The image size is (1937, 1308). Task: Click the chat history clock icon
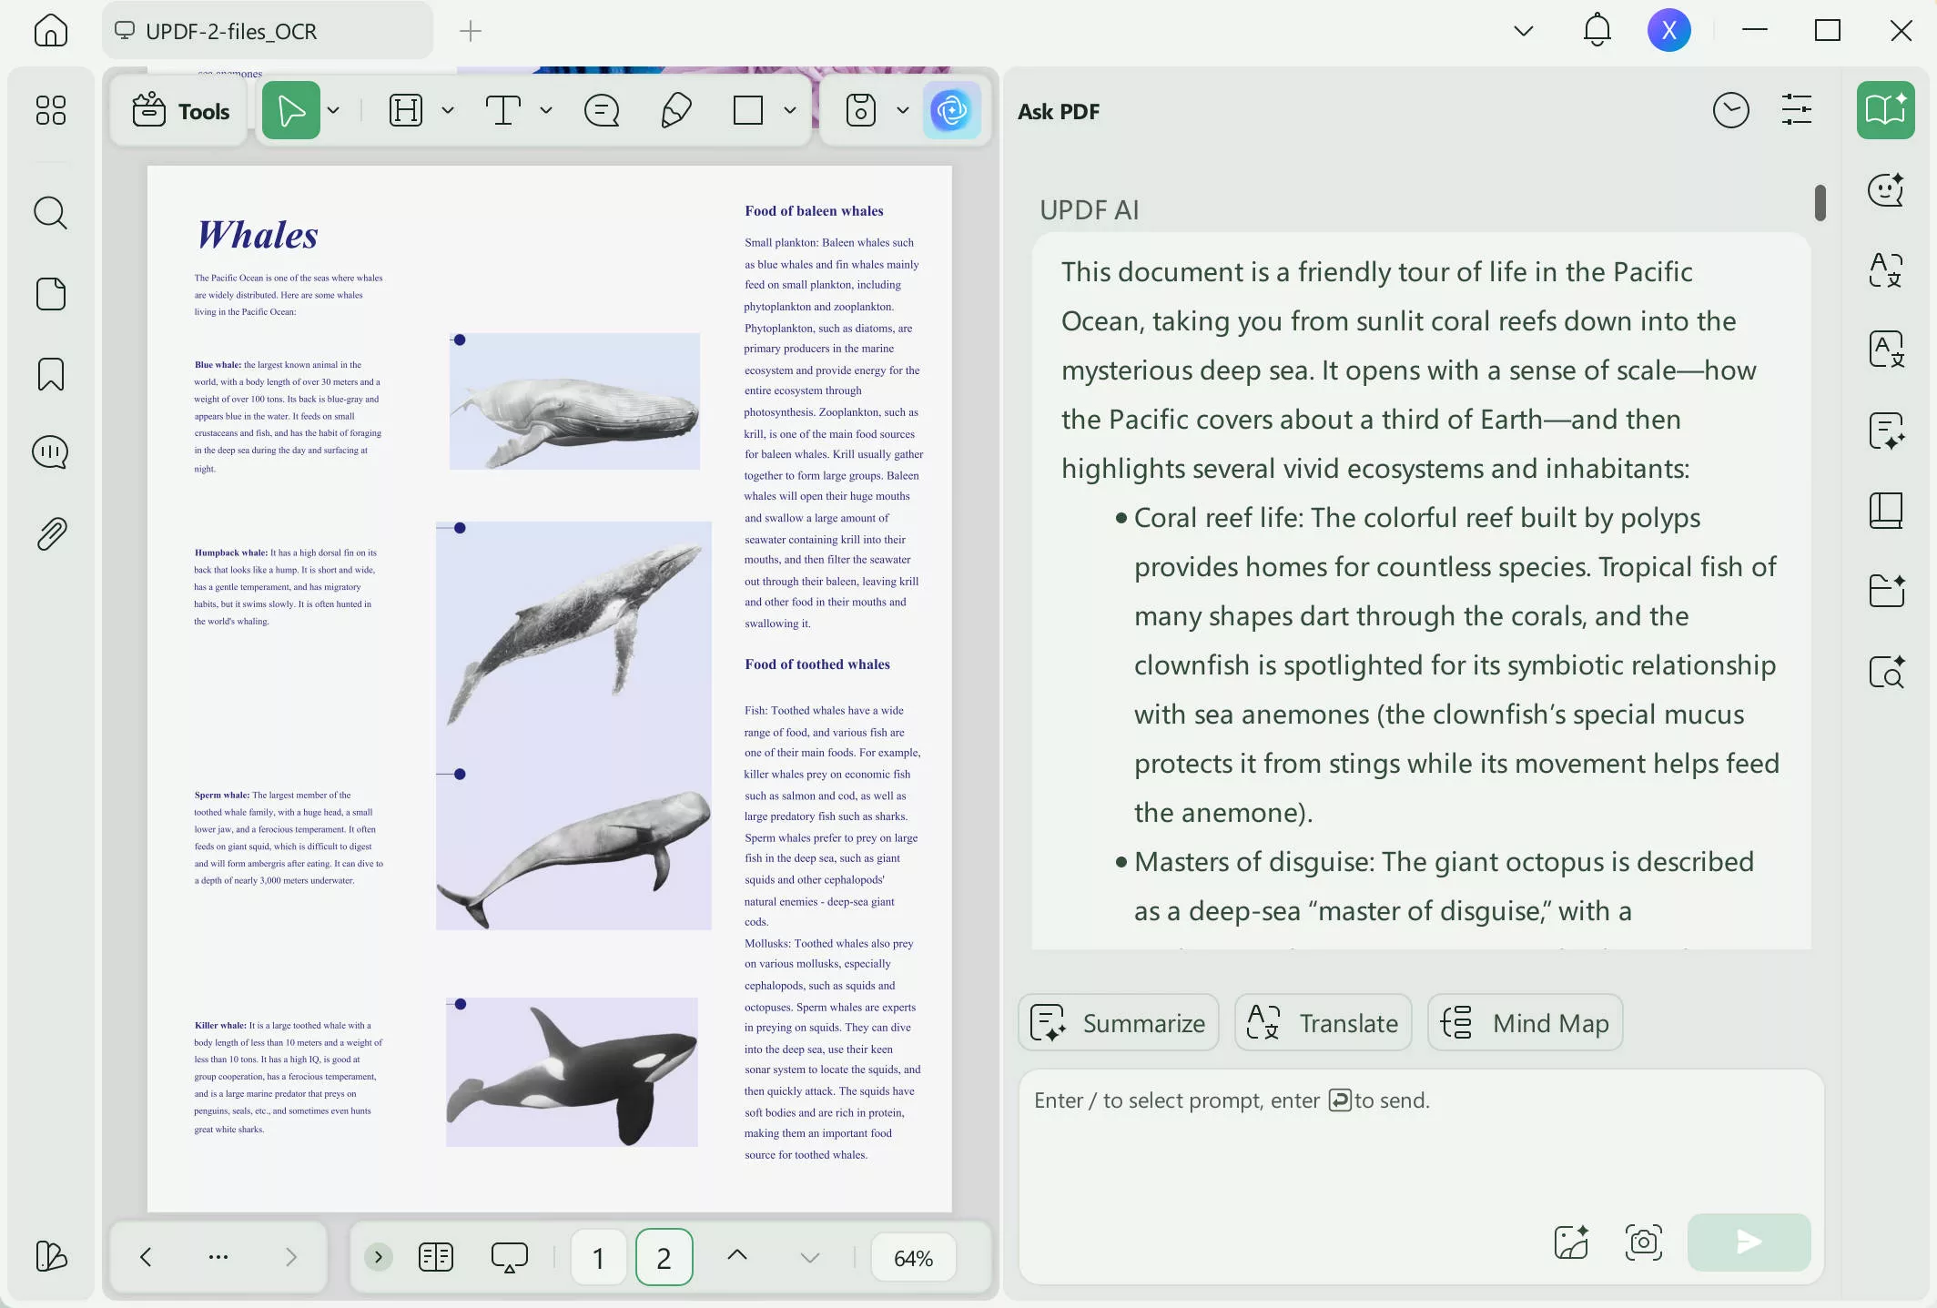(x=1730, y=111)
